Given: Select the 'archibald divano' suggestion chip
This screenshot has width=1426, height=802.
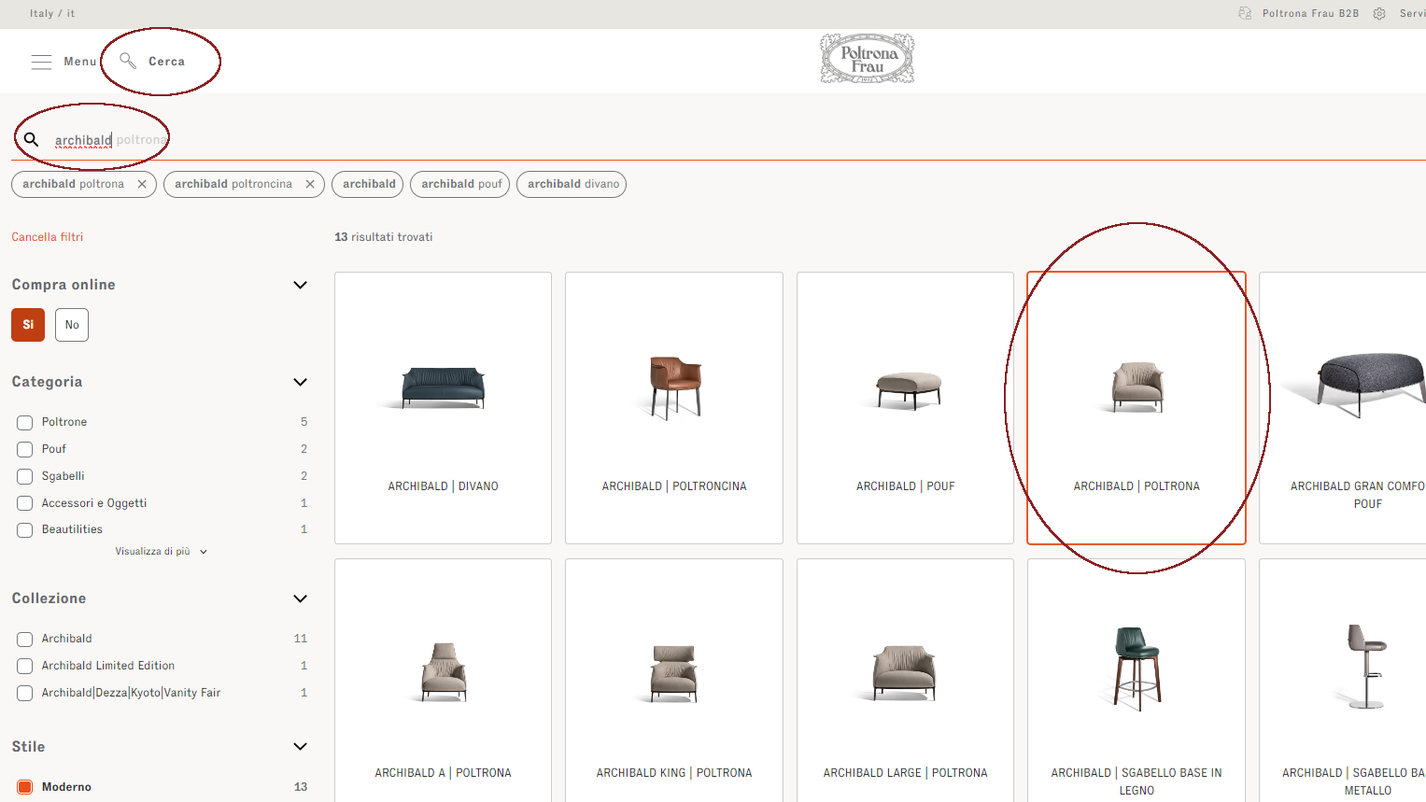Looking at the screenshot, I should [572, 184].
